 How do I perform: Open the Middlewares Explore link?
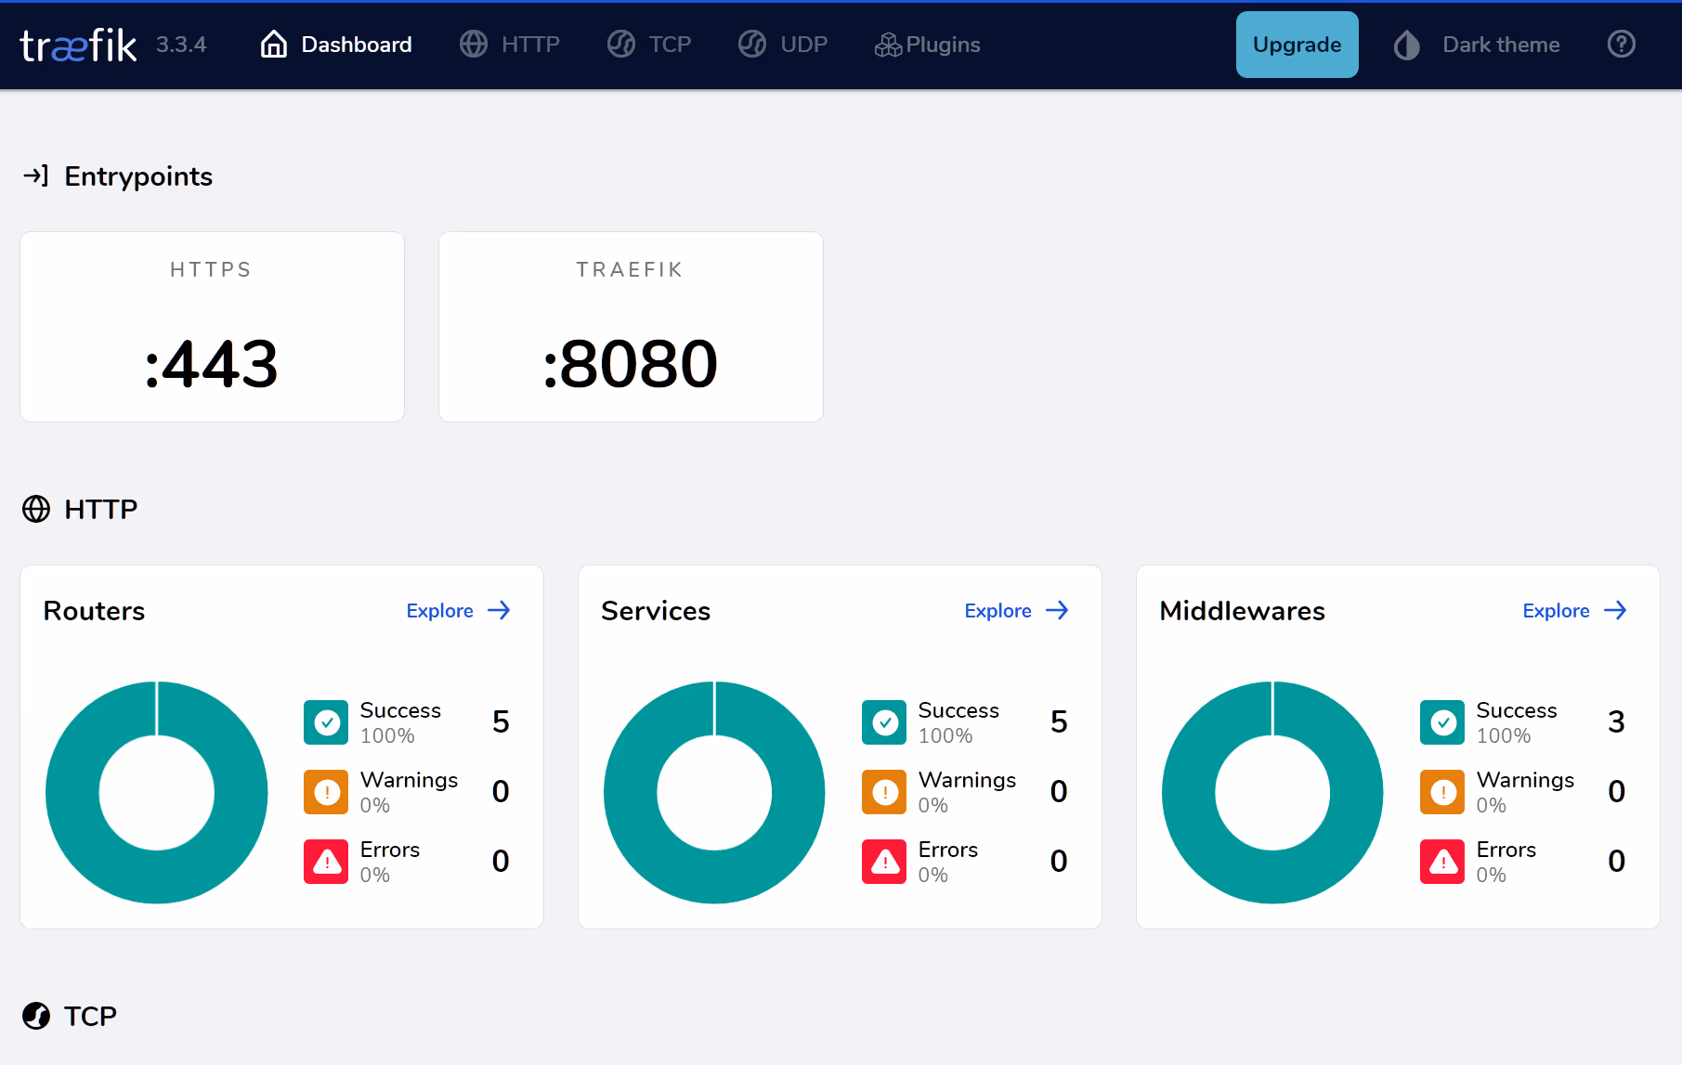(1574, 611)
